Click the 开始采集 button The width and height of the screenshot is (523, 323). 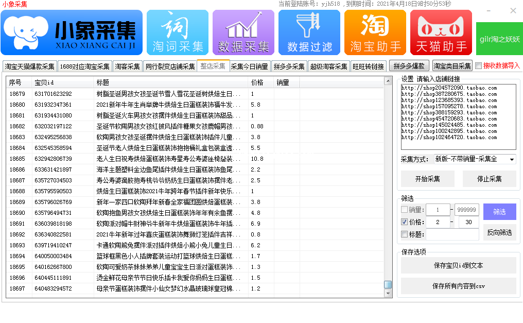(428, 179)
